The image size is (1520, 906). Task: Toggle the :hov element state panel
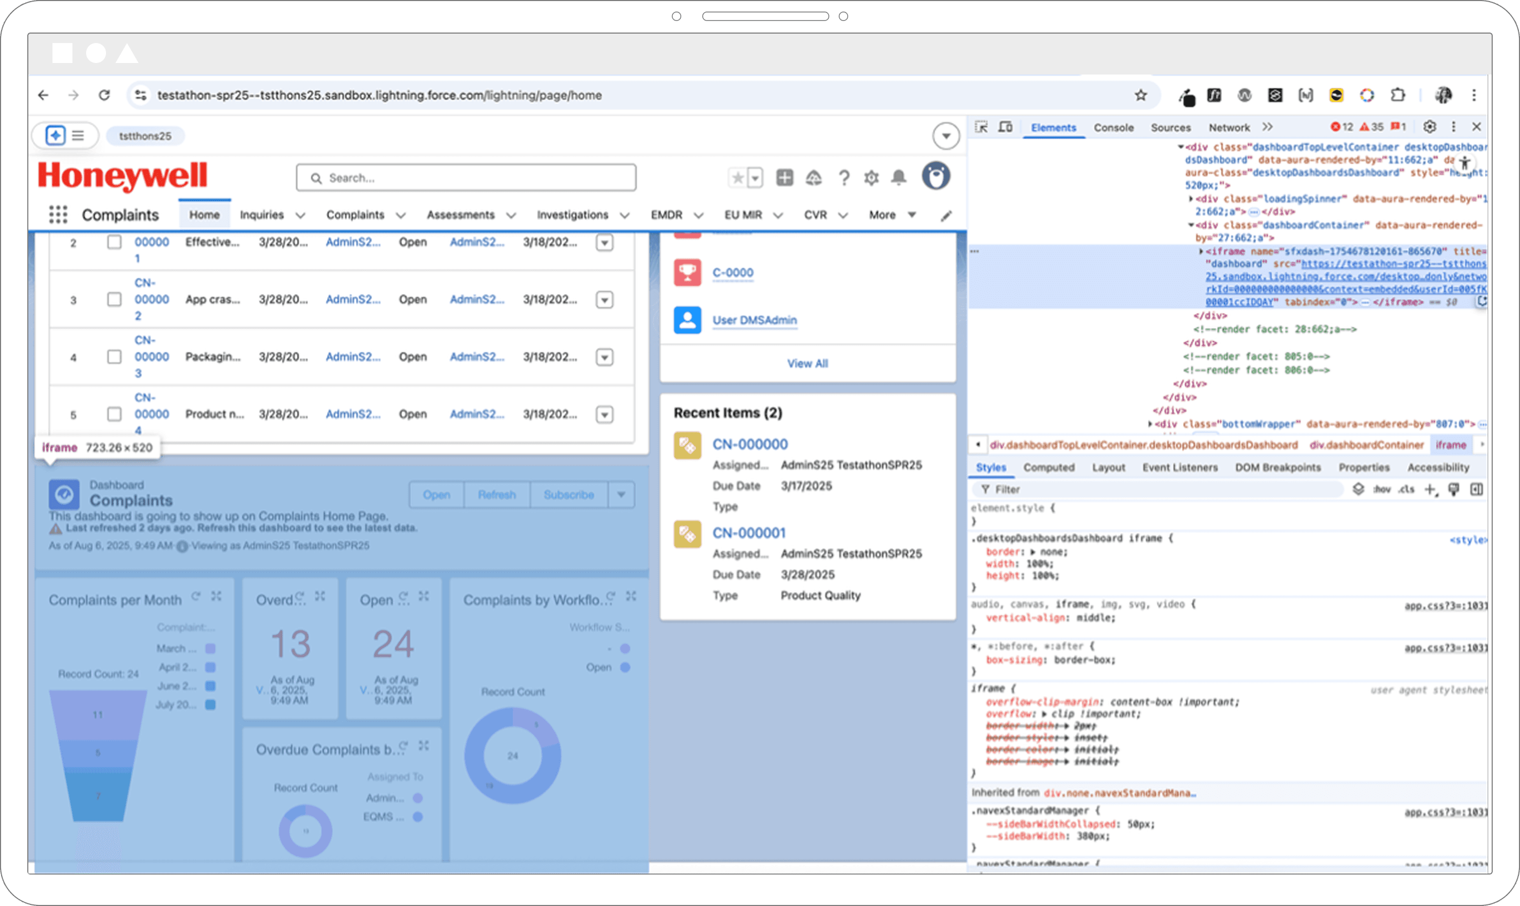(x=1382, y=490)
